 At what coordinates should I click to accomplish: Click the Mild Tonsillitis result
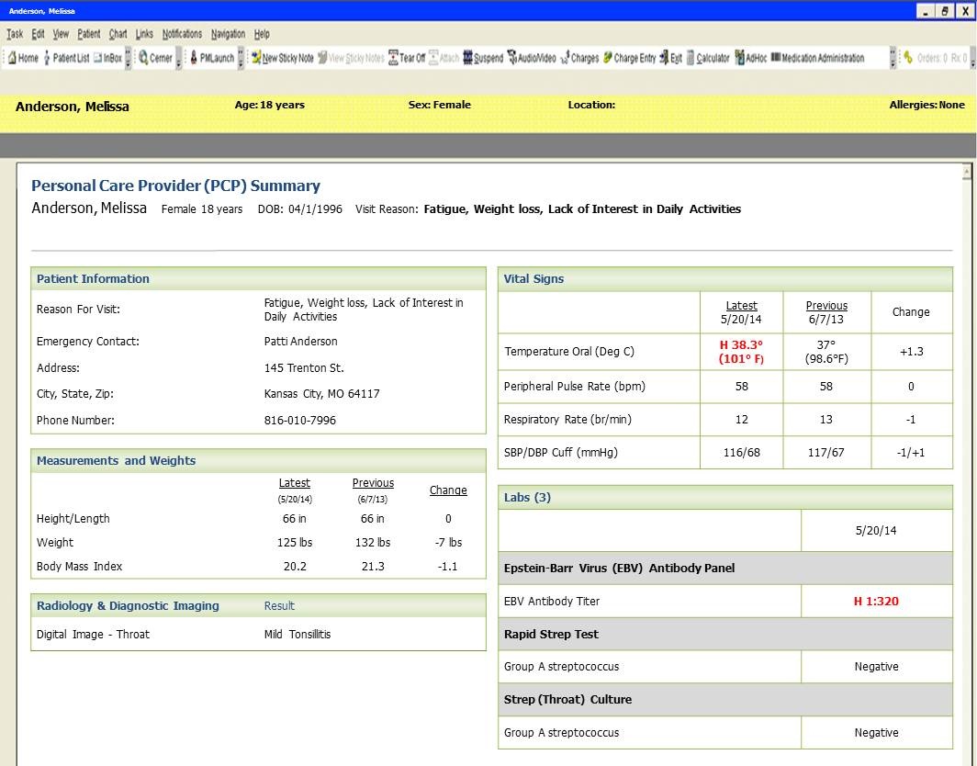point(298,635)
